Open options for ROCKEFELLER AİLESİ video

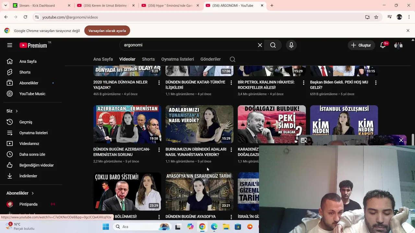(x=303, y=83)
